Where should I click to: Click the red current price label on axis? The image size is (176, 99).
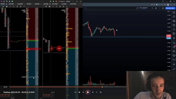pyautogui.click(x=169, y=36)
